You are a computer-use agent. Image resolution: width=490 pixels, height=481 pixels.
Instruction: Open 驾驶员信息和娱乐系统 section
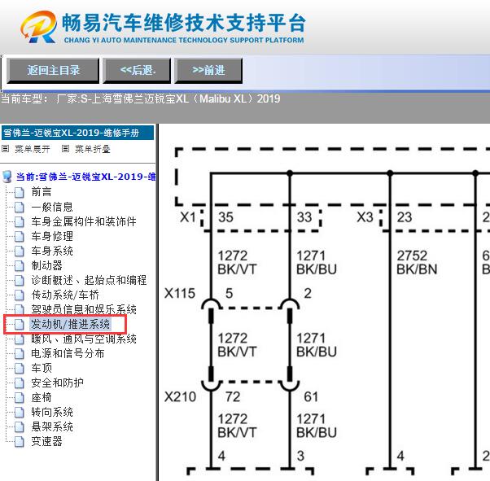point(84,309)
